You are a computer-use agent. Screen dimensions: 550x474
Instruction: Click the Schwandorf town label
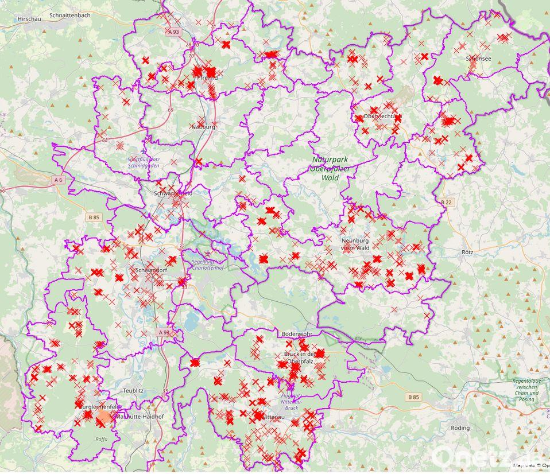[152, 270]
